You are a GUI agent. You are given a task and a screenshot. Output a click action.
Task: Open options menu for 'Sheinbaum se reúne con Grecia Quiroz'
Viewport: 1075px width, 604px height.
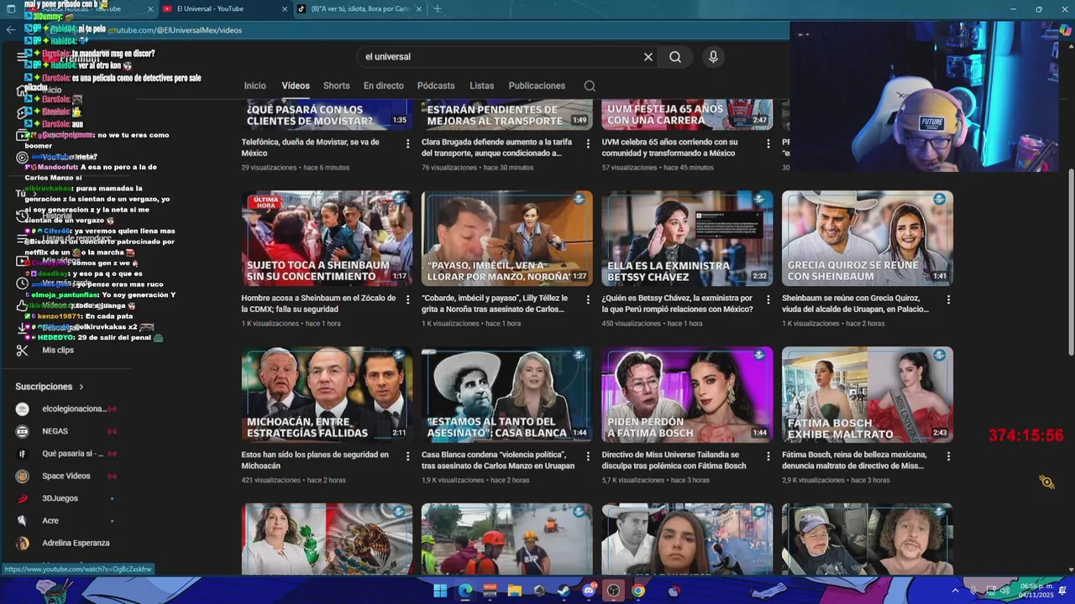(949, 299)
